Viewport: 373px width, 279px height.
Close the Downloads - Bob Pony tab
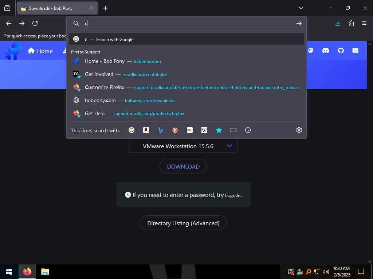[91, 8]
